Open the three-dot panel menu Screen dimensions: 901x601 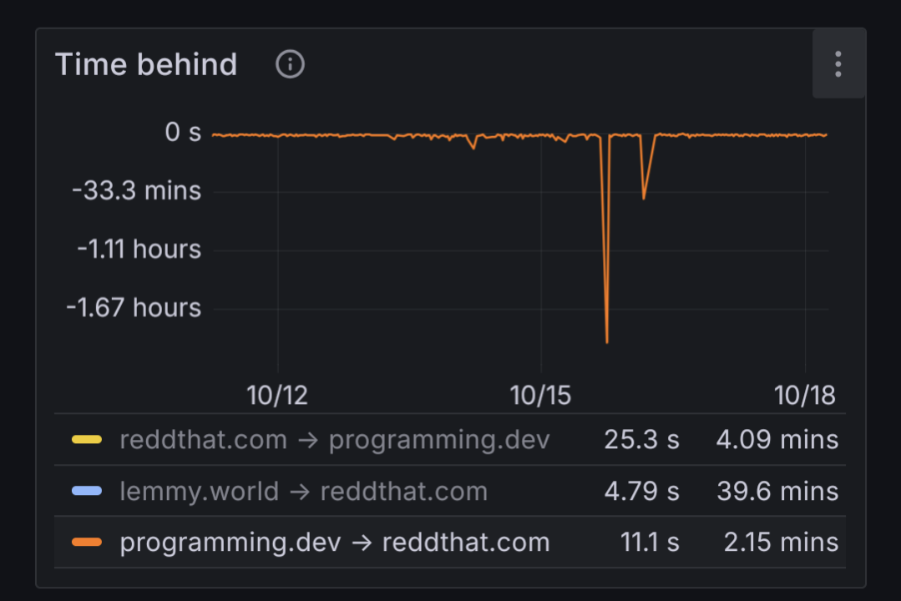coord(838,64)
